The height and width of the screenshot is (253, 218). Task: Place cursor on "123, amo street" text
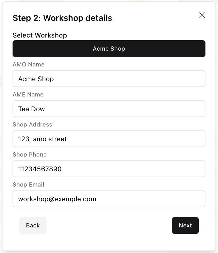[x=42, y=139]
